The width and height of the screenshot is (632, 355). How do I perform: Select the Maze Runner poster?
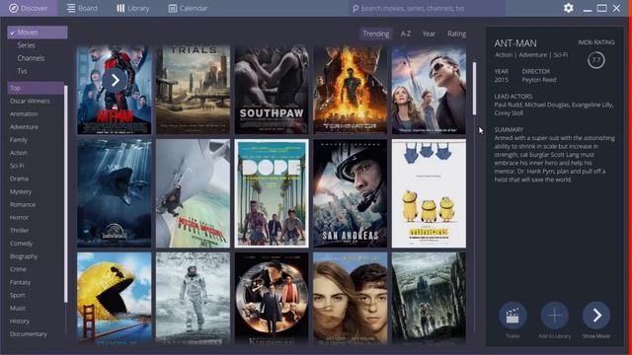pos(429,299)
